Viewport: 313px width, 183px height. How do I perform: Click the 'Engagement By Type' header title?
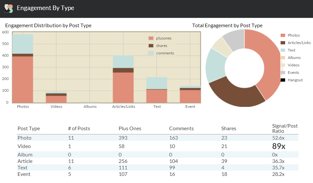click(x=45, y=8)
